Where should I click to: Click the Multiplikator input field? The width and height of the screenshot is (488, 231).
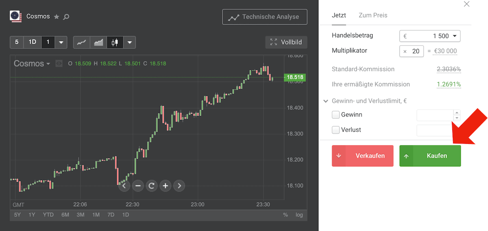coord(415,51)
